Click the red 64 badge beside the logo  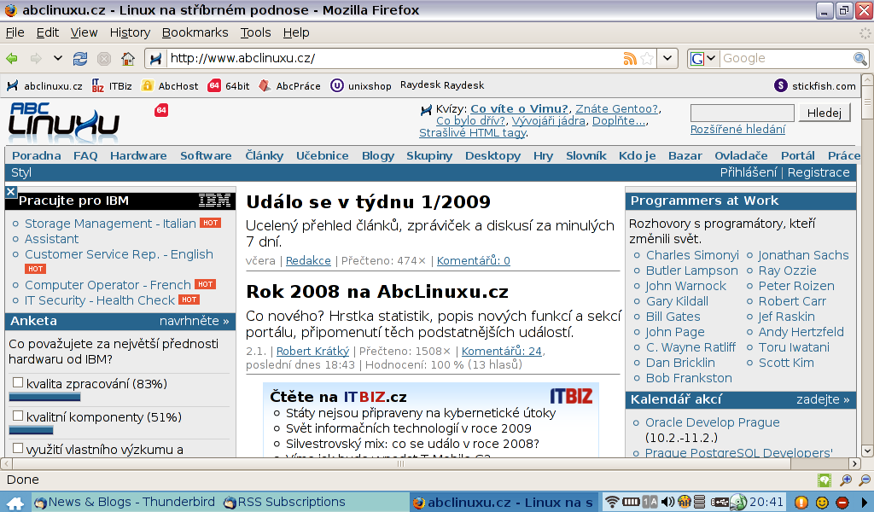tap(161, 110)
